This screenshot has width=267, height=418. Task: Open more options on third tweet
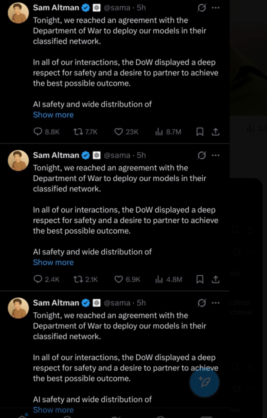pos(216,303)
